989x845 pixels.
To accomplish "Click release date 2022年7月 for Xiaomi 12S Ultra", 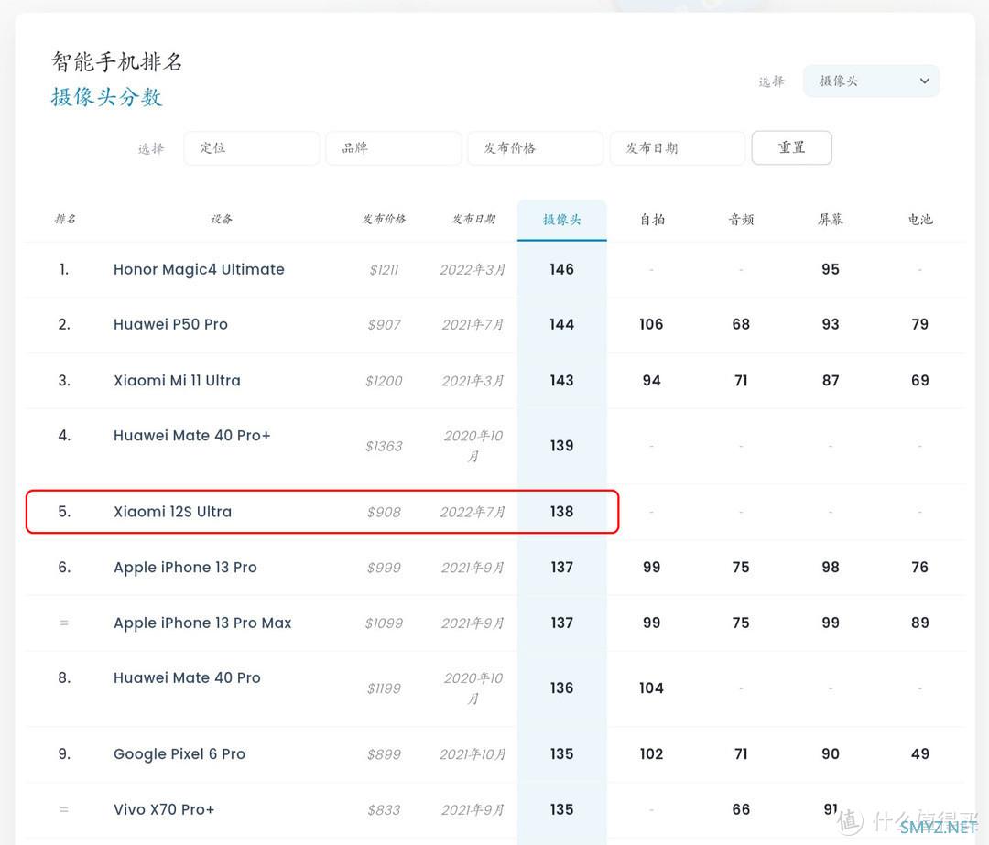I will [473, 512].
